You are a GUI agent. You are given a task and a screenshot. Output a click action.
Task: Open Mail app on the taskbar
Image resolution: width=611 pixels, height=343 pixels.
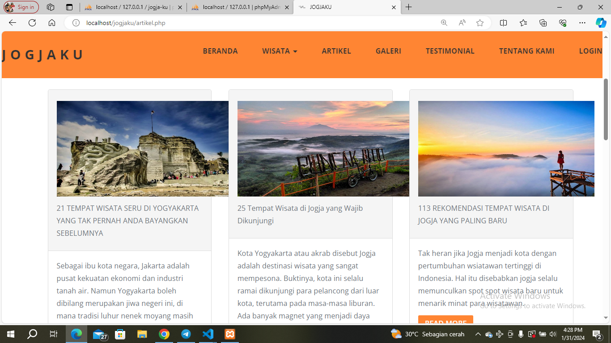99,334
